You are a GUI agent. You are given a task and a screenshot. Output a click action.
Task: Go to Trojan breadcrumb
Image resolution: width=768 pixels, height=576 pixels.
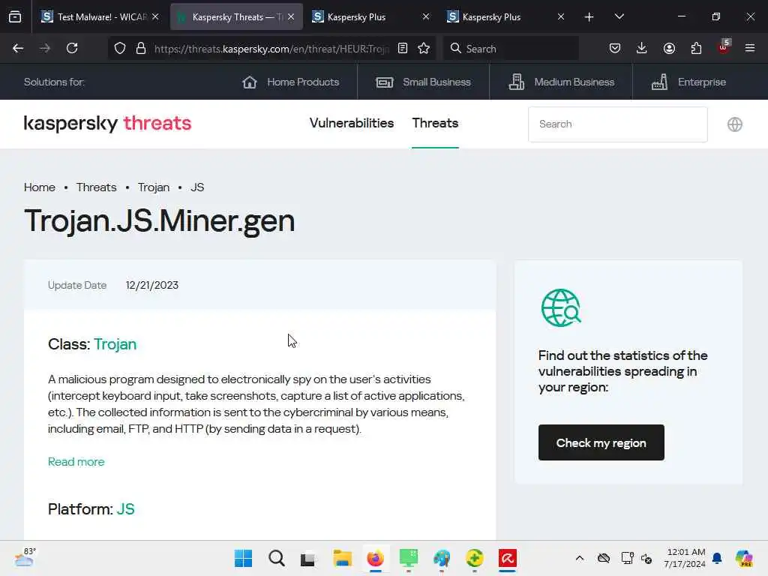click(x=154, y=187)
